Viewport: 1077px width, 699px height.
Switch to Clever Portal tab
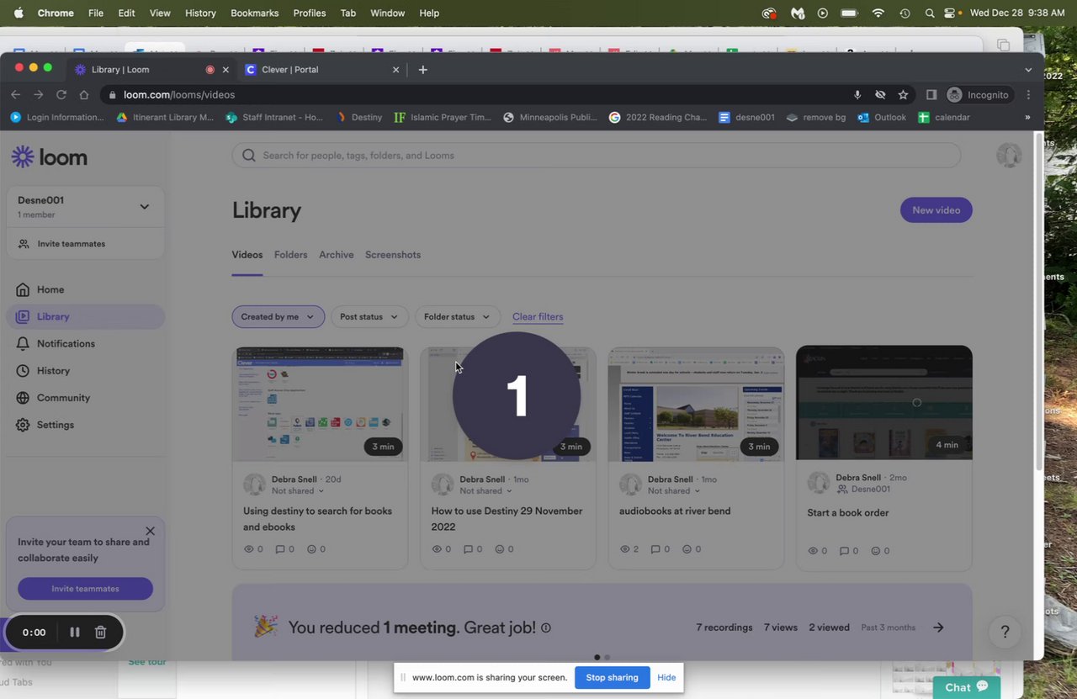tap(322, 70)
